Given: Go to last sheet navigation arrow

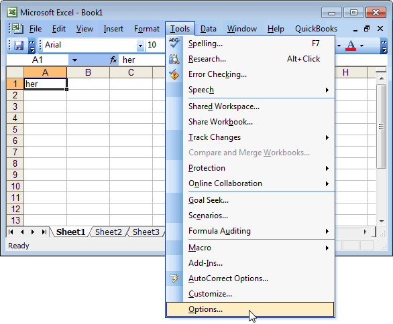Looking at the screenshot, I should (44, 232).
